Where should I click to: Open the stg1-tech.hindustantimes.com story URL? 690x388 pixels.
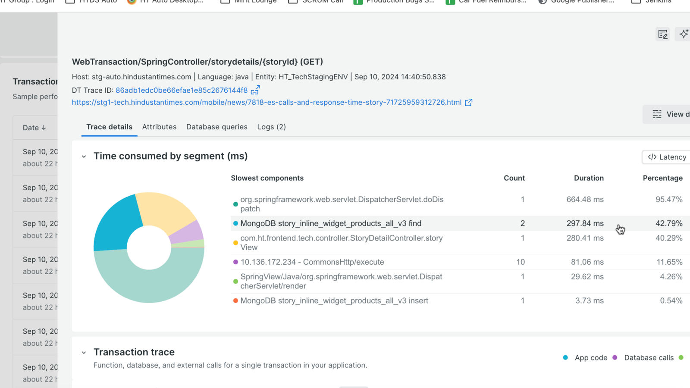point(267,103)
